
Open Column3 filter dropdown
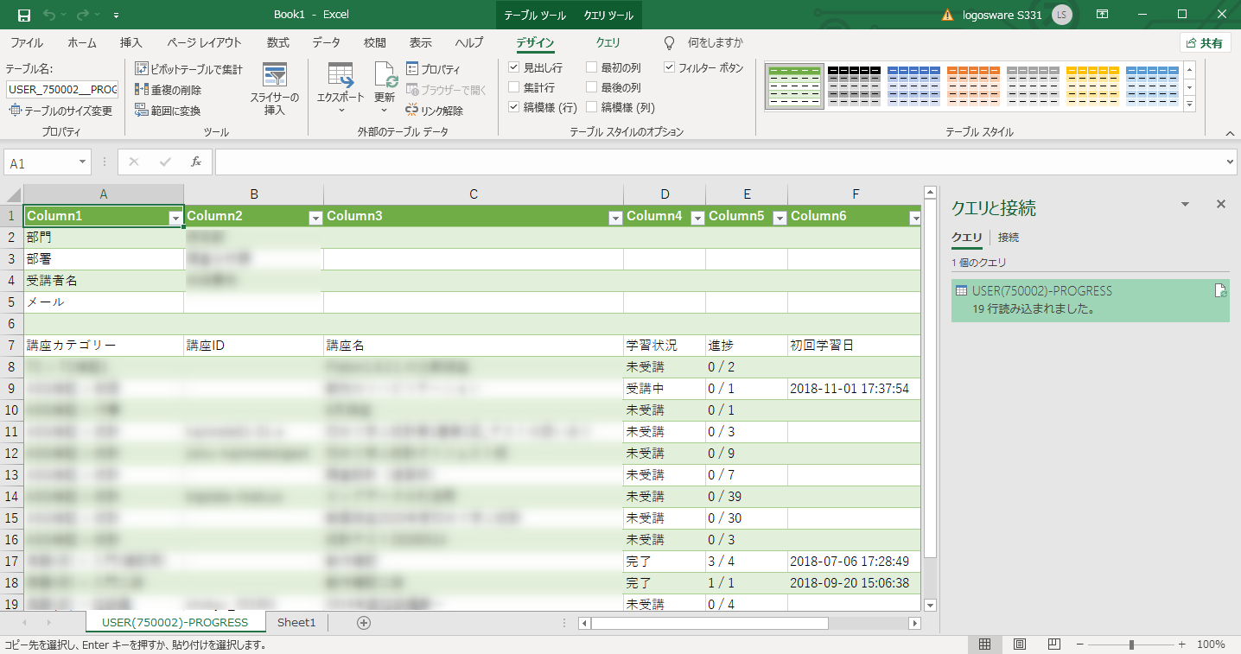tap(615, 219)
